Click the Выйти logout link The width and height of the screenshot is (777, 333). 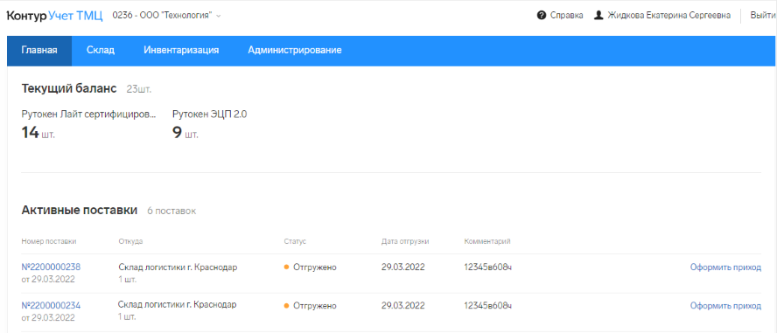point(763,16)
